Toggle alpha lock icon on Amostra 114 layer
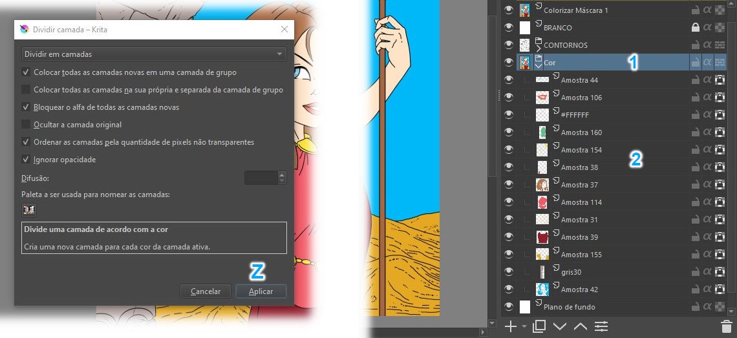737x338 pixels. pyautogui.click(x=720, y=202)
